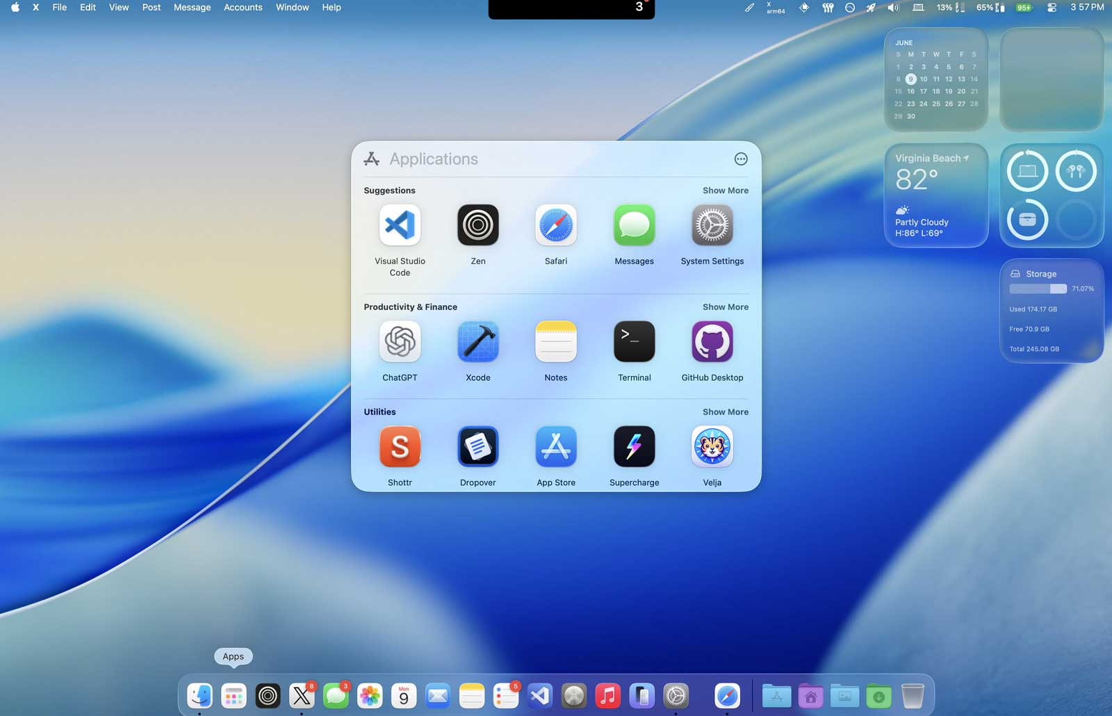This screenshot has width=1112, height=716.
Task: Click the Notes icon in the dock
Action: pos(472,695)
